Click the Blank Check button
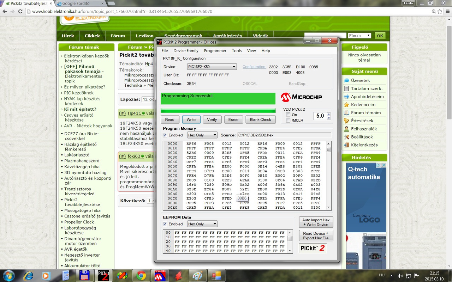This screenshot has height=282, width=452. click(260, 119)
